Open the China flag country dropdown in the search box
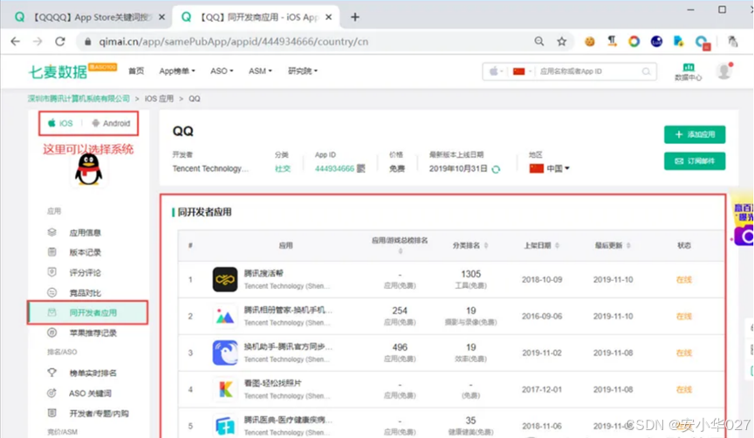 522,72
